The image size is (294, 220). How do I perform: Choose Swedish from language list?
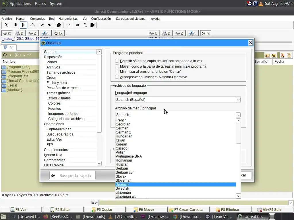point(175,188)
